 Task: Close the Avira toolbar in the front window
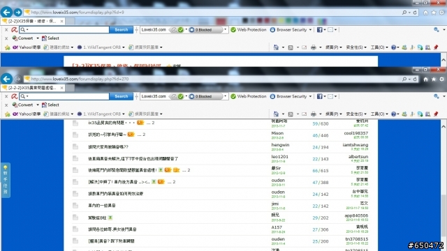point(6,96)
